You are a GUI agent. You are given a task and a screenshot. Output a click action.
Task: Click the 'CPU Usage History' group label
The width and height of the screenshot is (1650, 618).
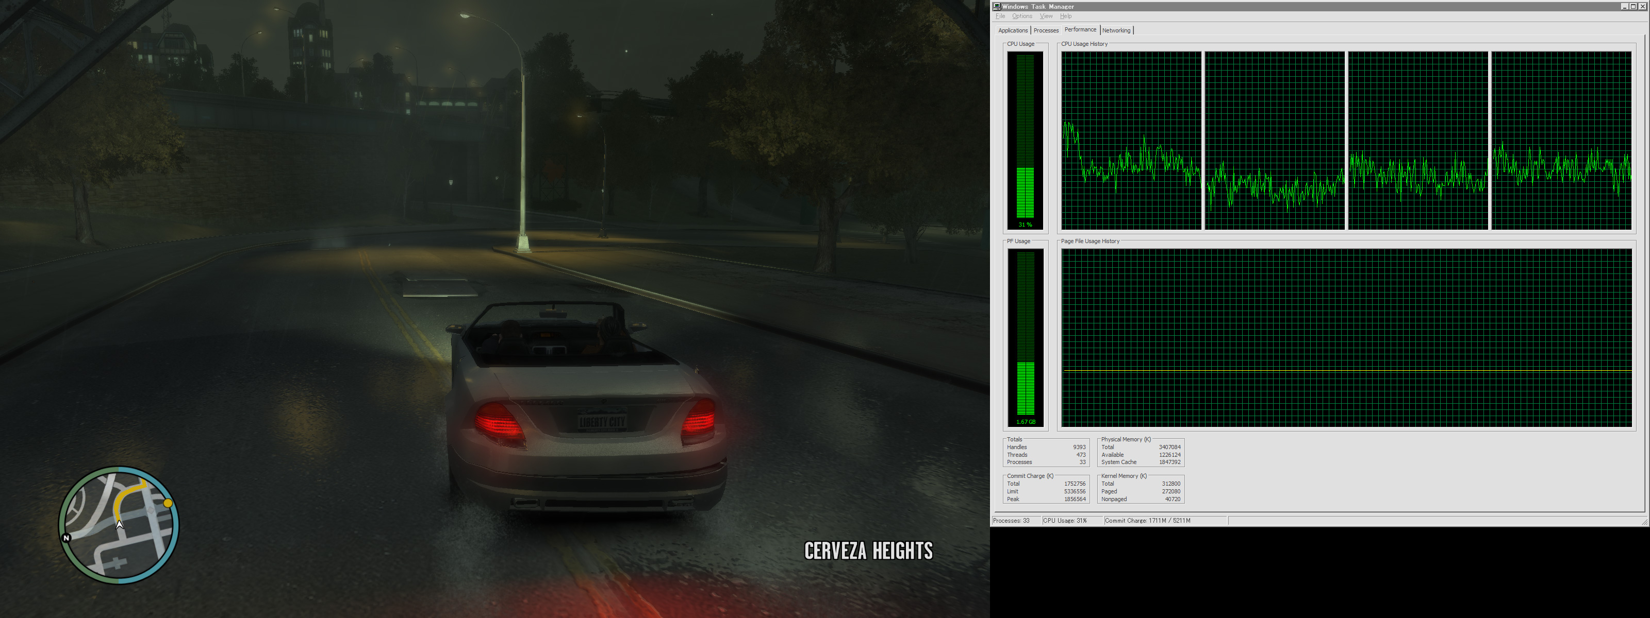[x=1084, y=44]
